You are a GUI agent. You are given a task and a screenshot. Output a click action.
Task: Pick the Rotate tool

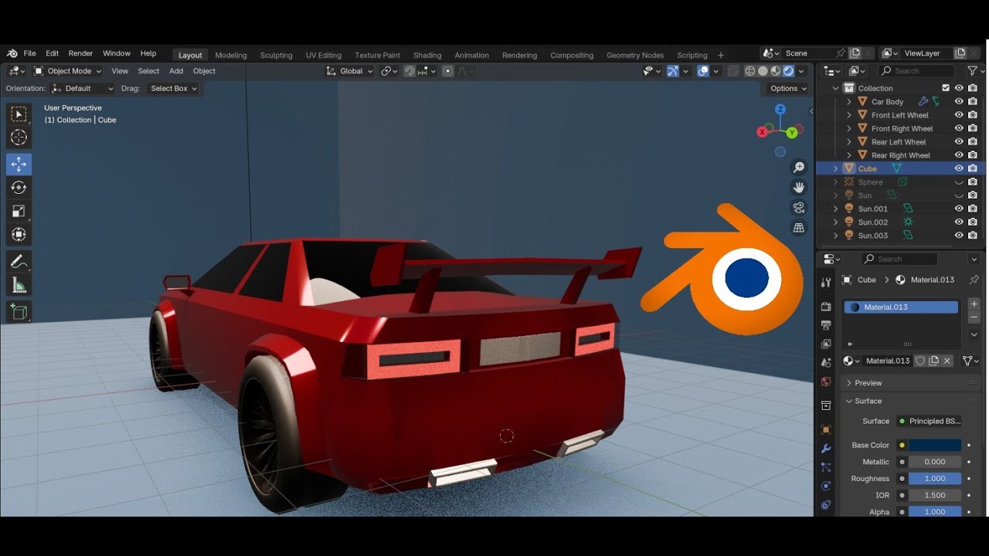coord(19,188)
